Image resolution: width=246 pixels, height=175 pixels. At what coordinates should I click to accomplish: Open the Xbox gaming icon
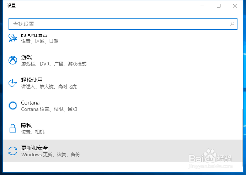(13, 60)
